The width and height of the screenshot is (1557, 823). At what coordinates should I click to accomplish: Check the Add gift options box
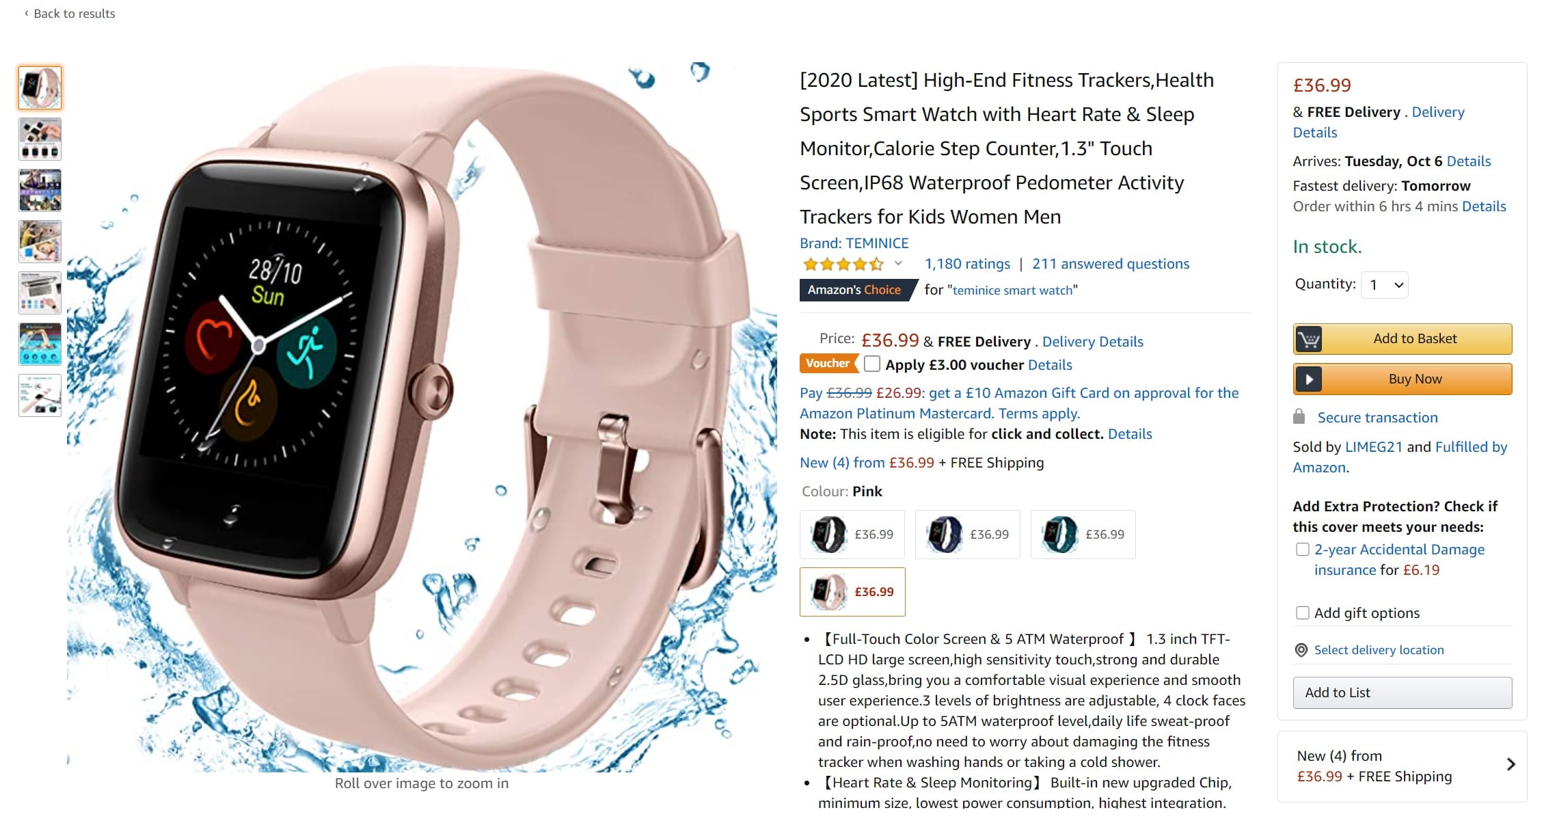pyautogui.click(x=1302, y=613)
